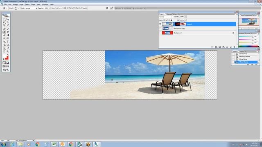The image size is (262, 147).
Task: Select the Hand tool
Action: coord(5,51)
